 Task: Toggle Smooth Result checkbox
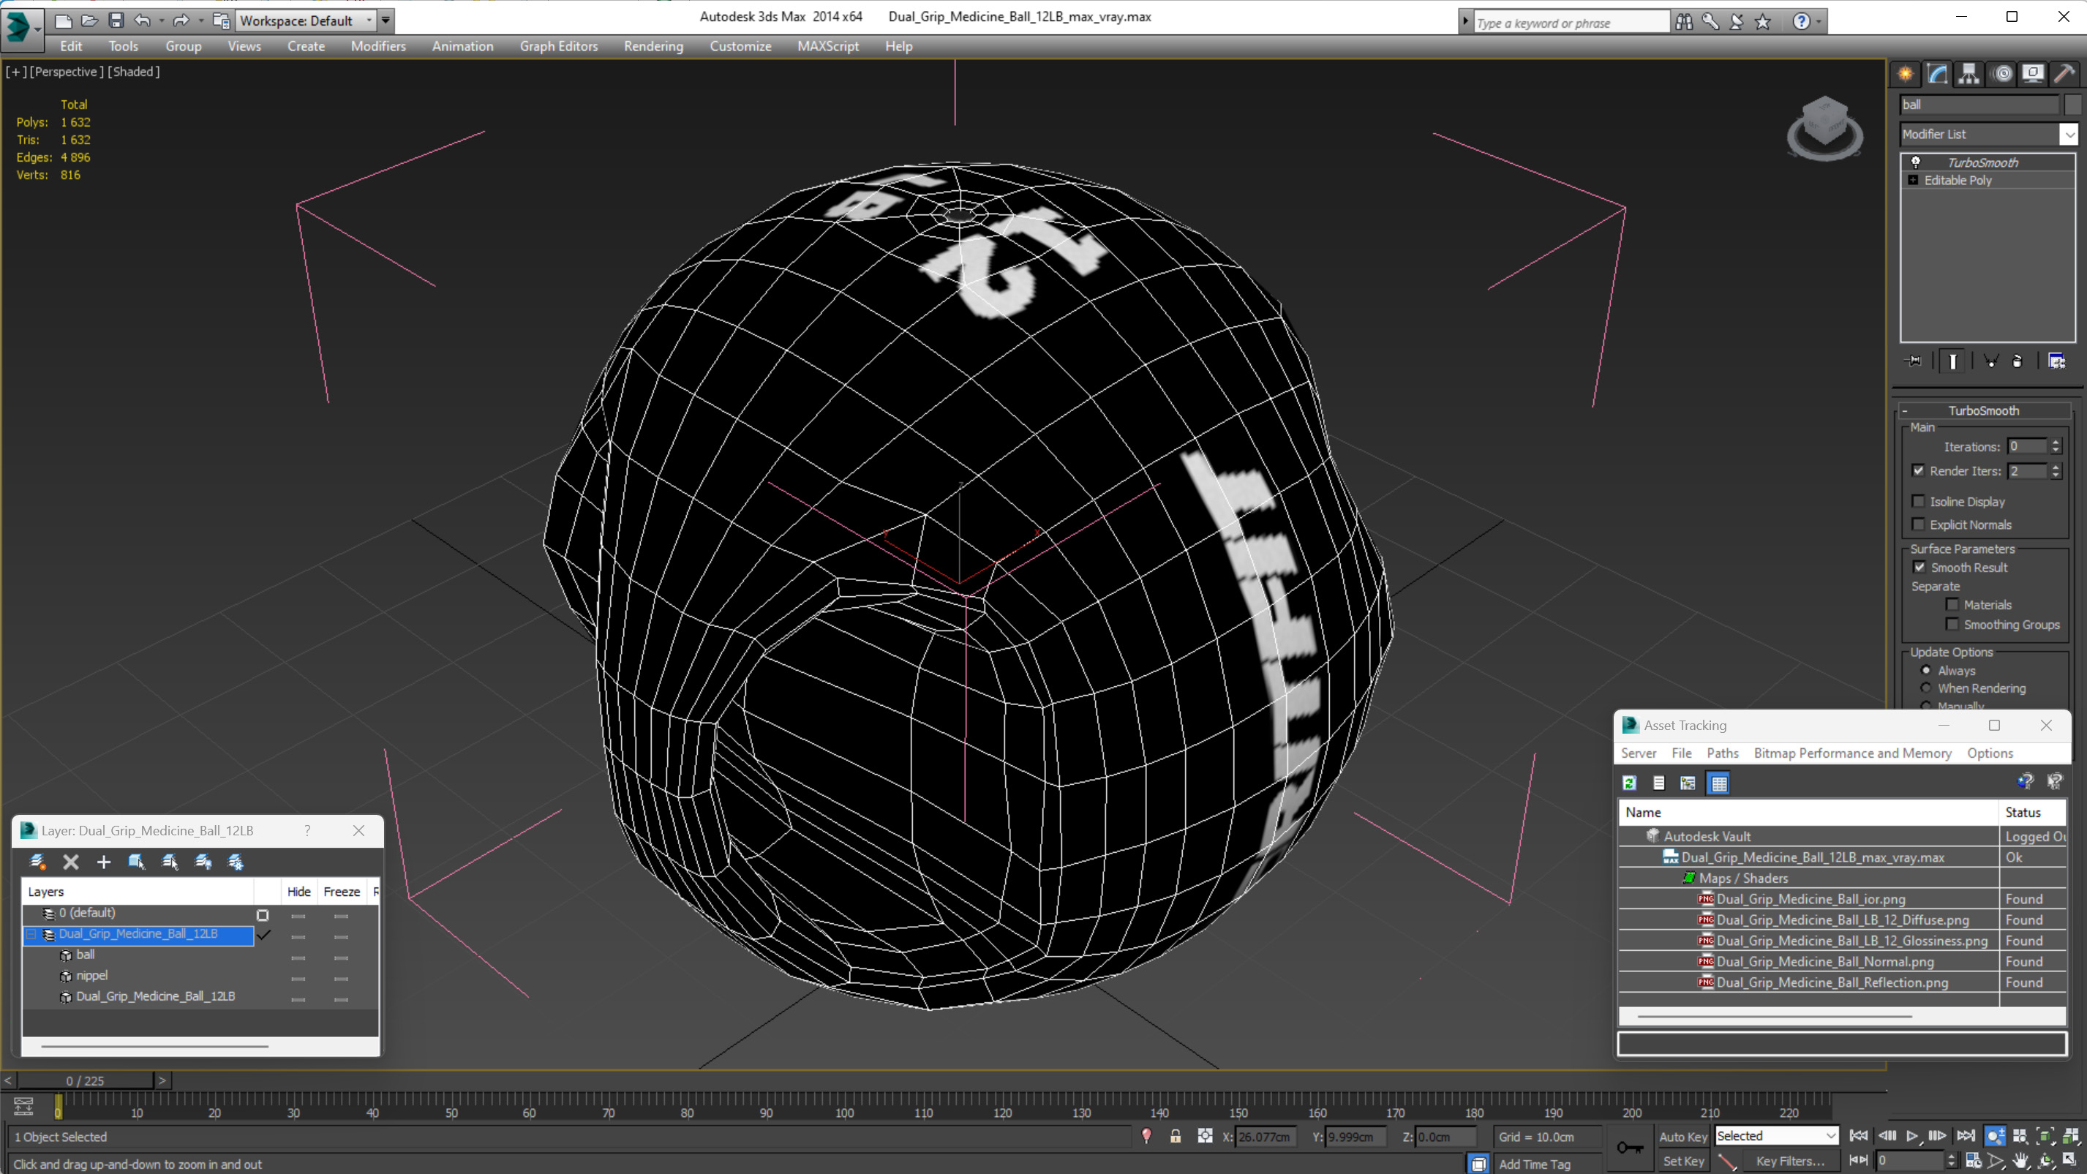coord(1919,567)
